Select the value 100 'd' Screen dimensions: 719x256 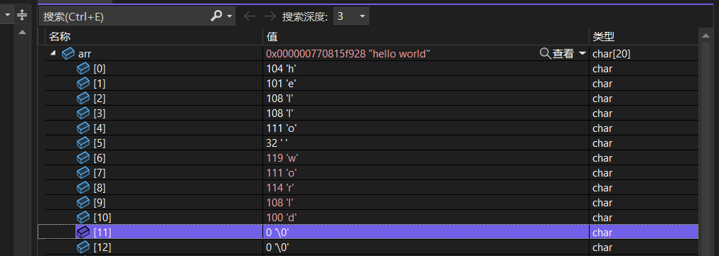[282, 217]
